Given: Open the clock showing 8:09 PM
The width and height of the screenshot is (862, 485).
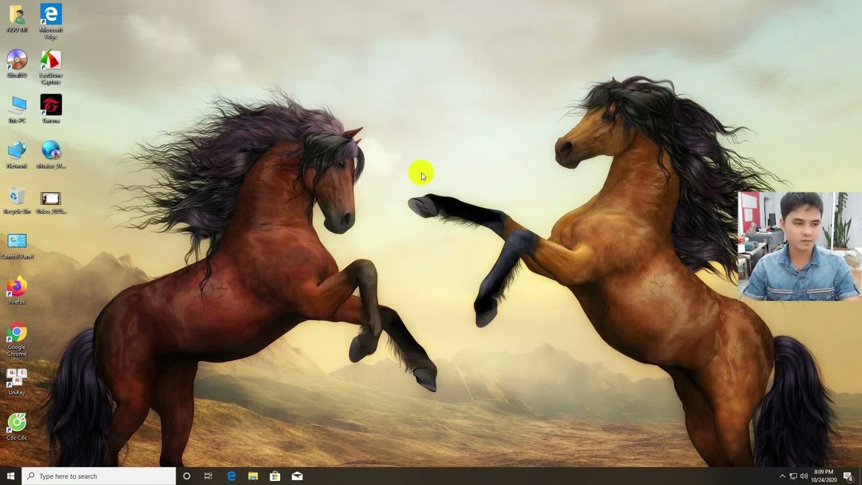Looking at the screenshot, I should coord(824,476).
